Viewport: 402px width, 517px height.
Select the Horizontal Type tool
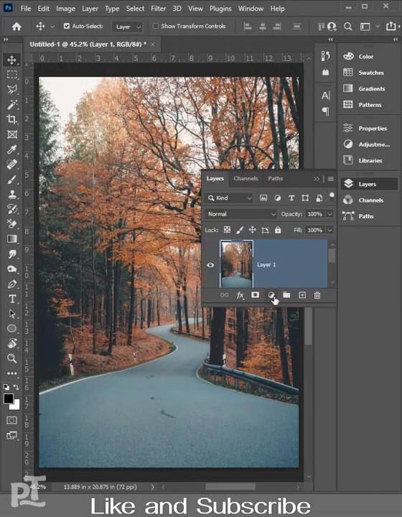pos(12,299)
